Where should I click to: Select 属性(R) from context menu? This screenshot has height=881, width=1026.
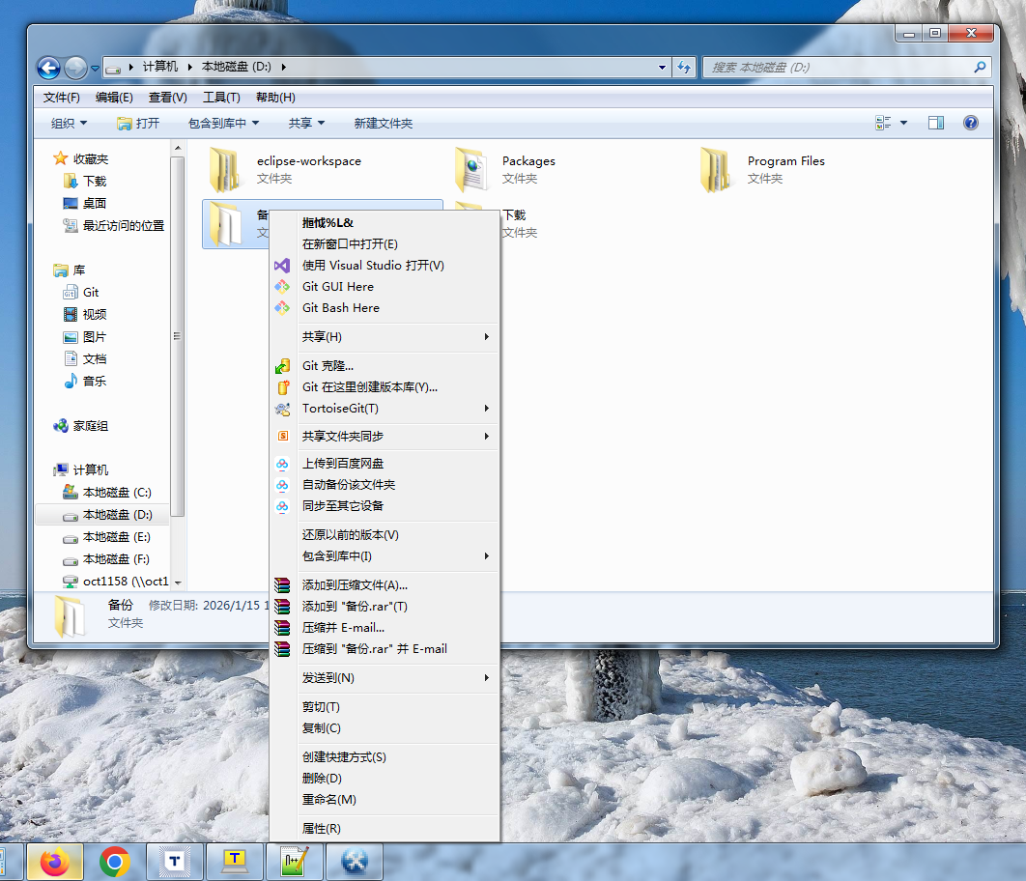322,829
